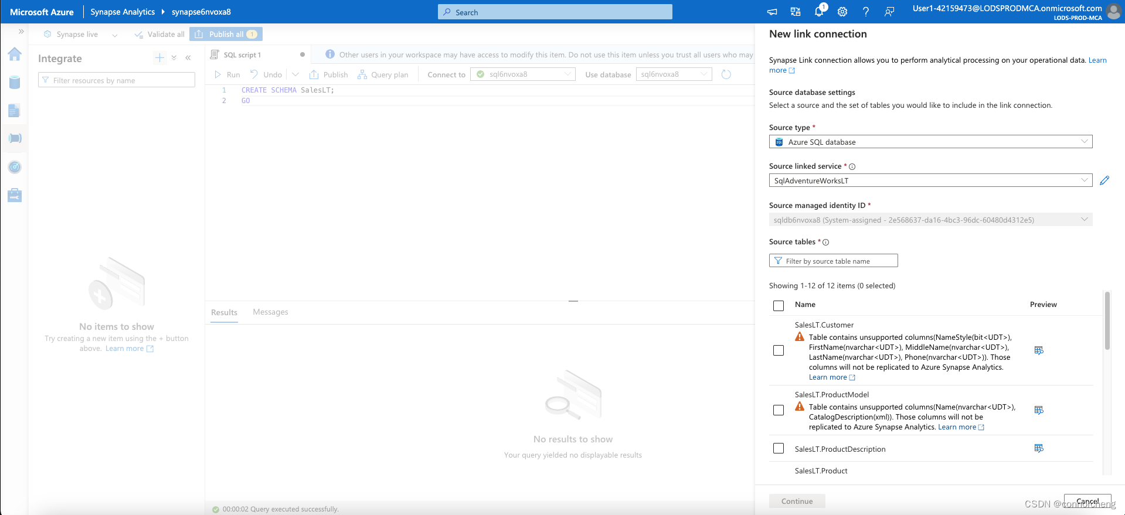Open Azure settings gear icon
Image resolution: width=1125 pixels, height=515 pixels.
842,12
